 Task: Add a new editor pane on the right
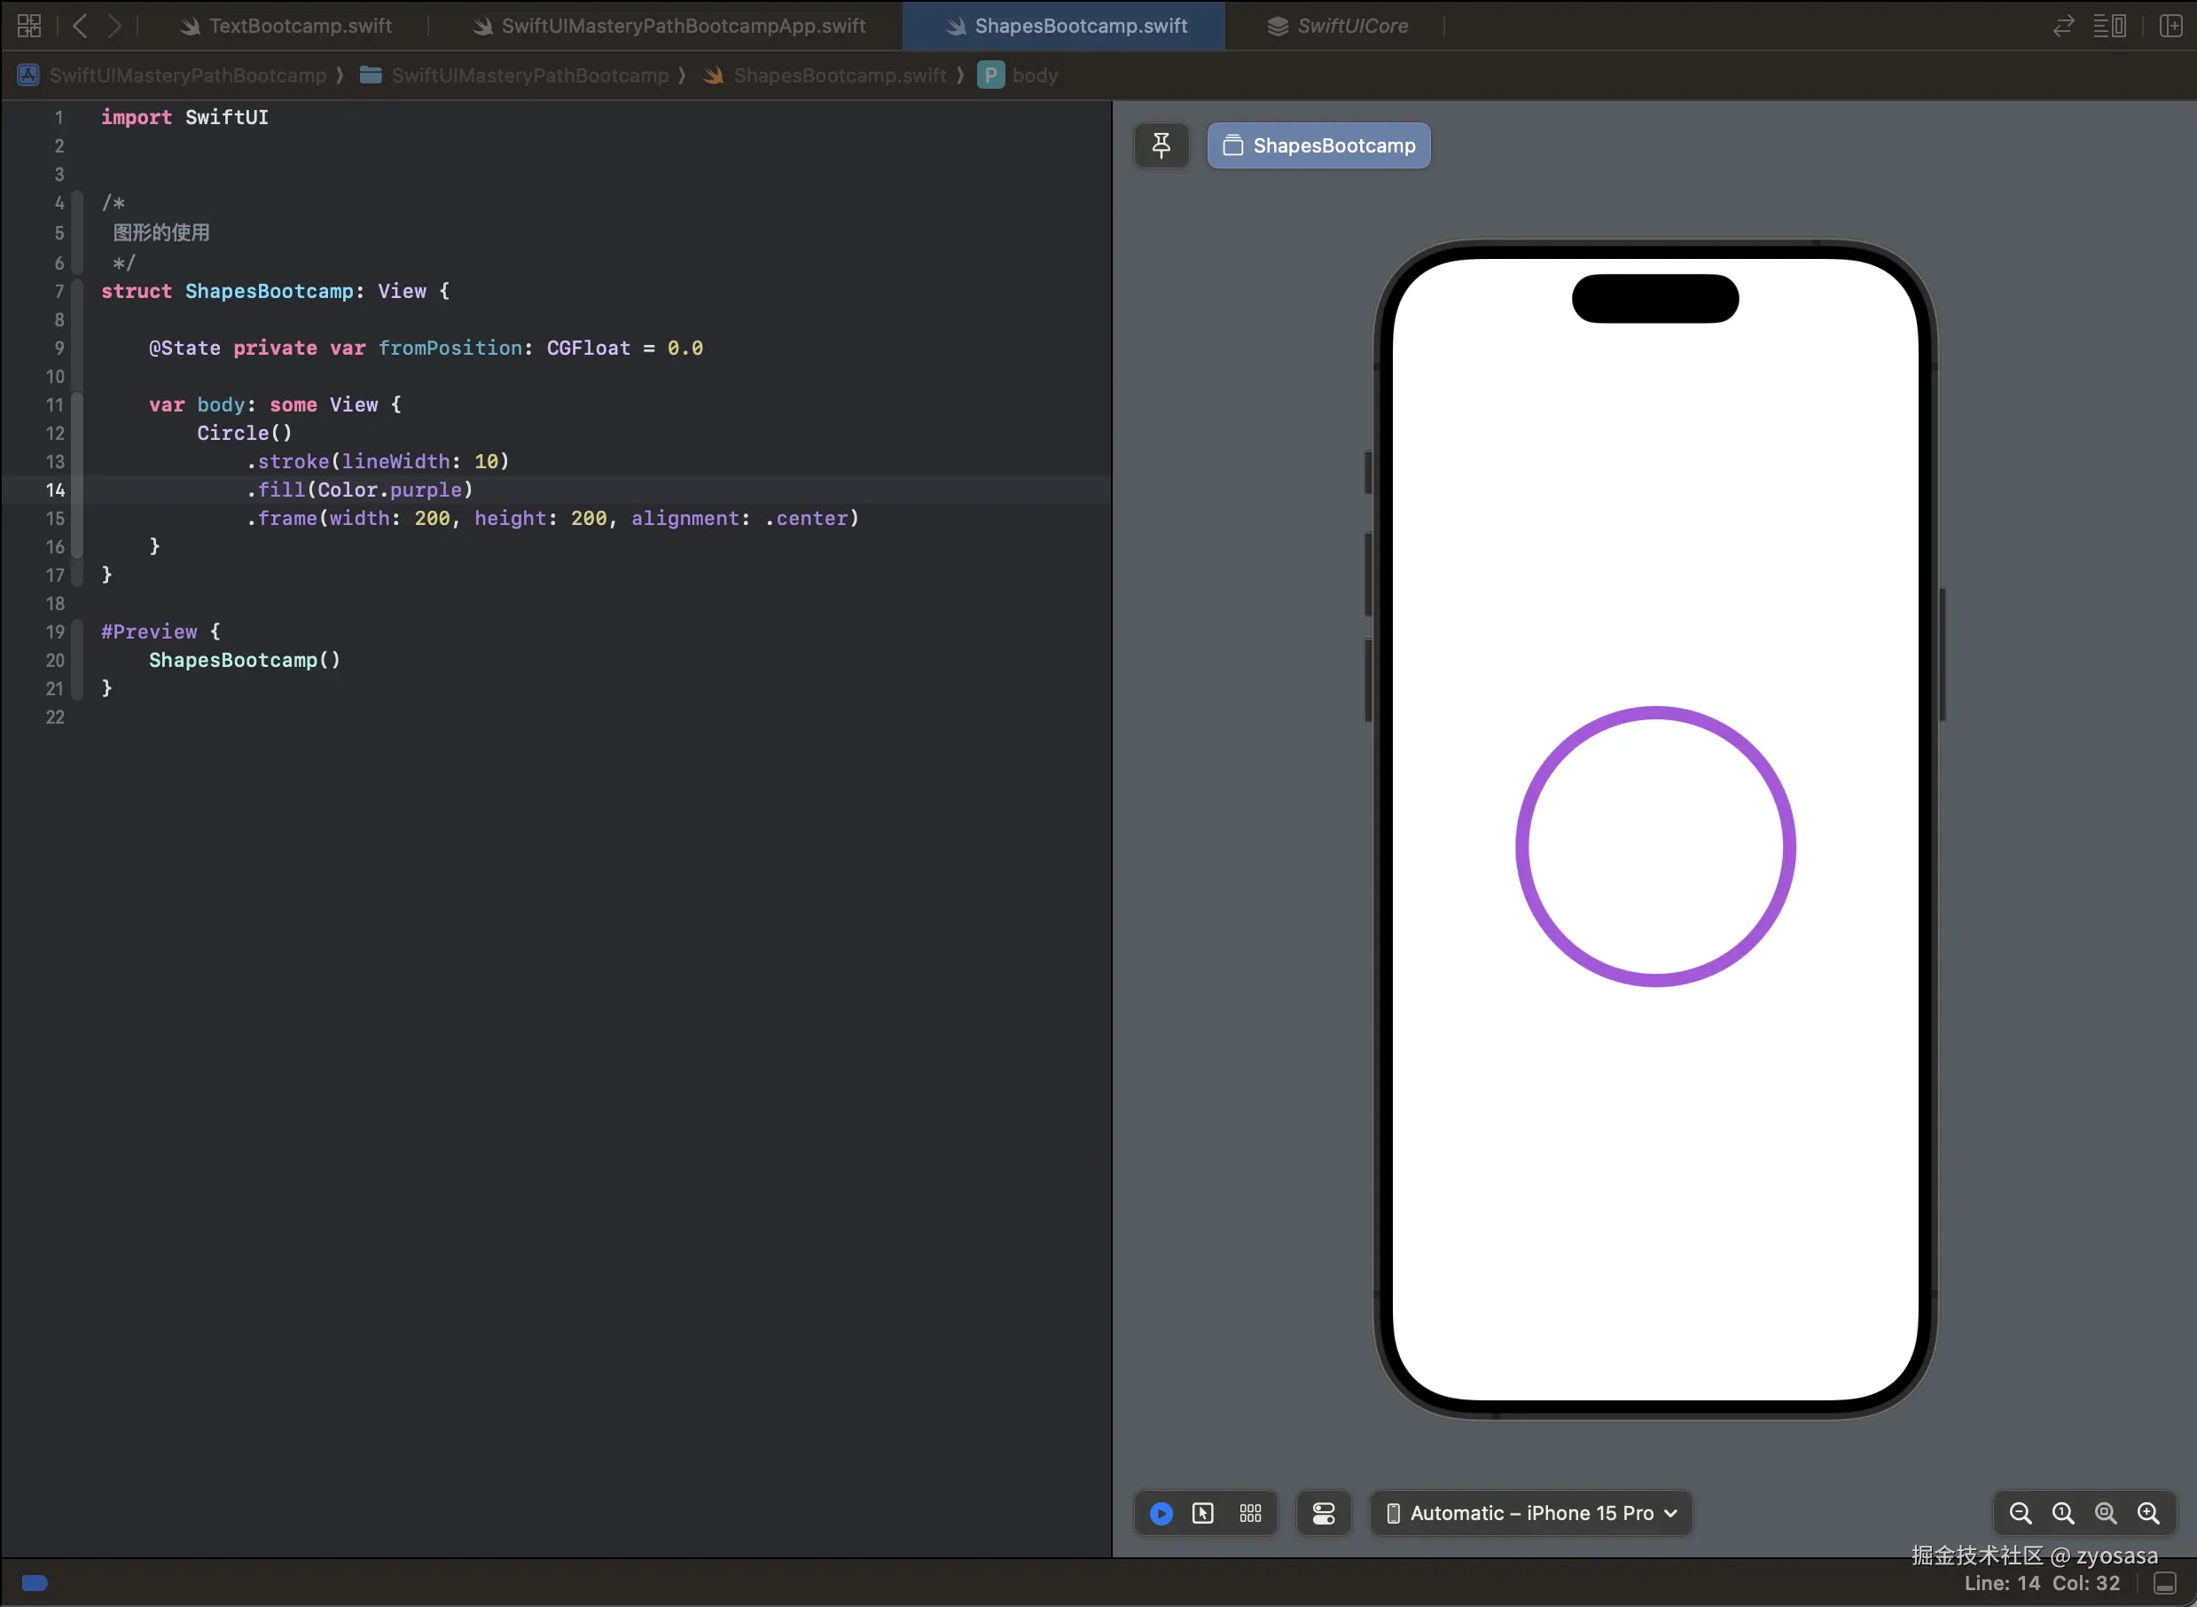point(2170,26)
